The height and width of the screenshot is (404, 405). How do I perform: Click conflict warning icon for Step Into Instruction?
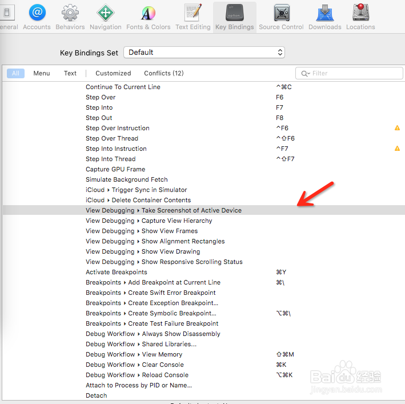point(397,149)
